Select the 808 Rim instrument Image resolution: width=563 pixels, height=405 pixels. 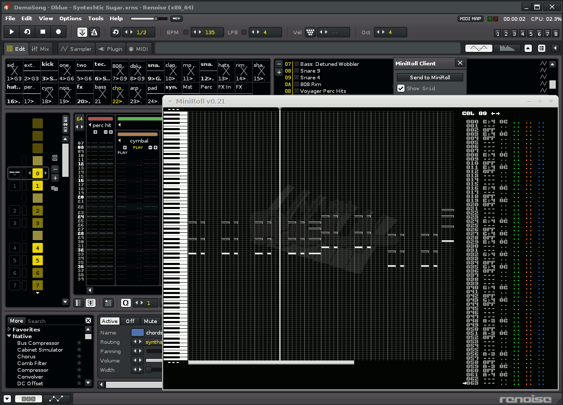[x=311, y=84]
